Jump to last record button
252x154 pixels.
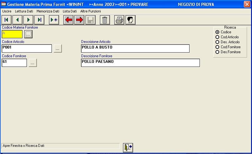click(x=39, y=20)
